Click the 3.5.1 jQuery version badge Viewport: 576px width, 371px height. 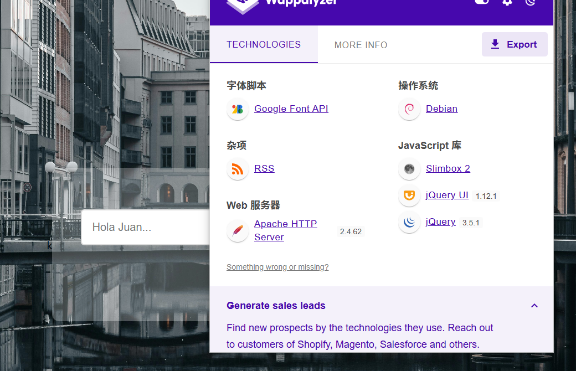(x=471, y=223)
